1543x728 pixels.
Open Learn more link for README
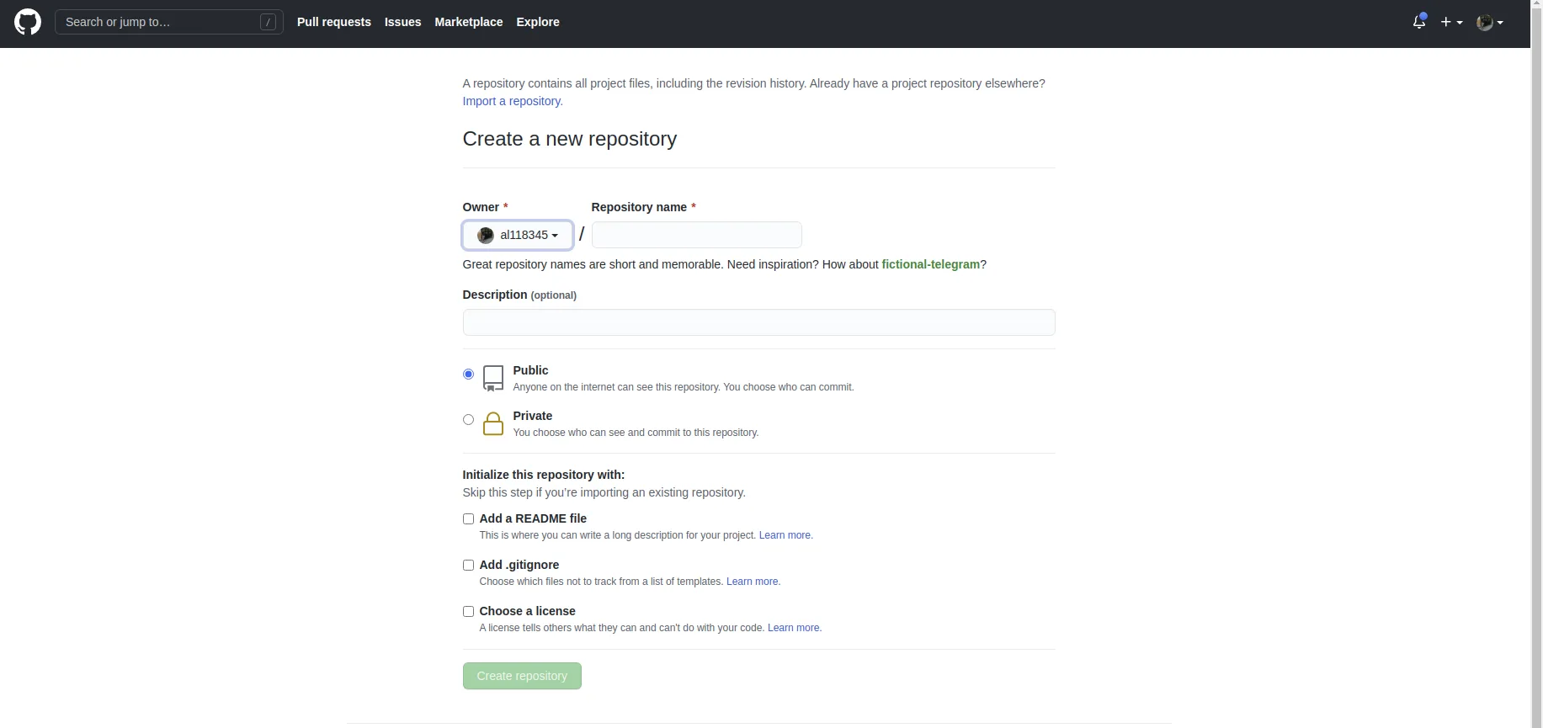coord(785,535)
